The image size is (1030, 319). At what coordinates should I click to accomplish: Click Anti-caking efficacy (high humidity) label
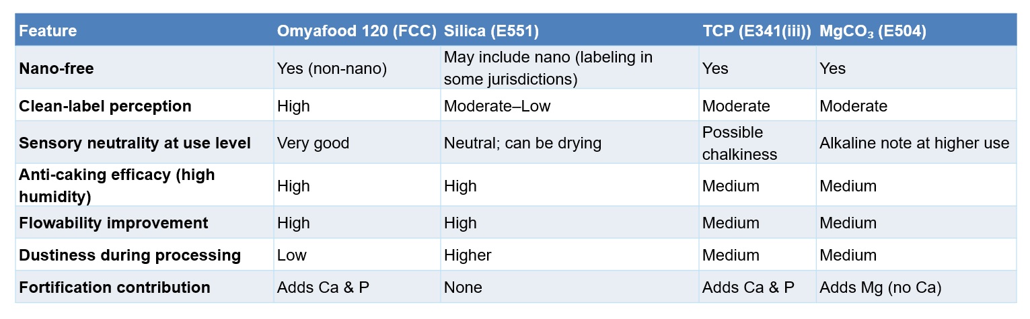click(117, 185)
